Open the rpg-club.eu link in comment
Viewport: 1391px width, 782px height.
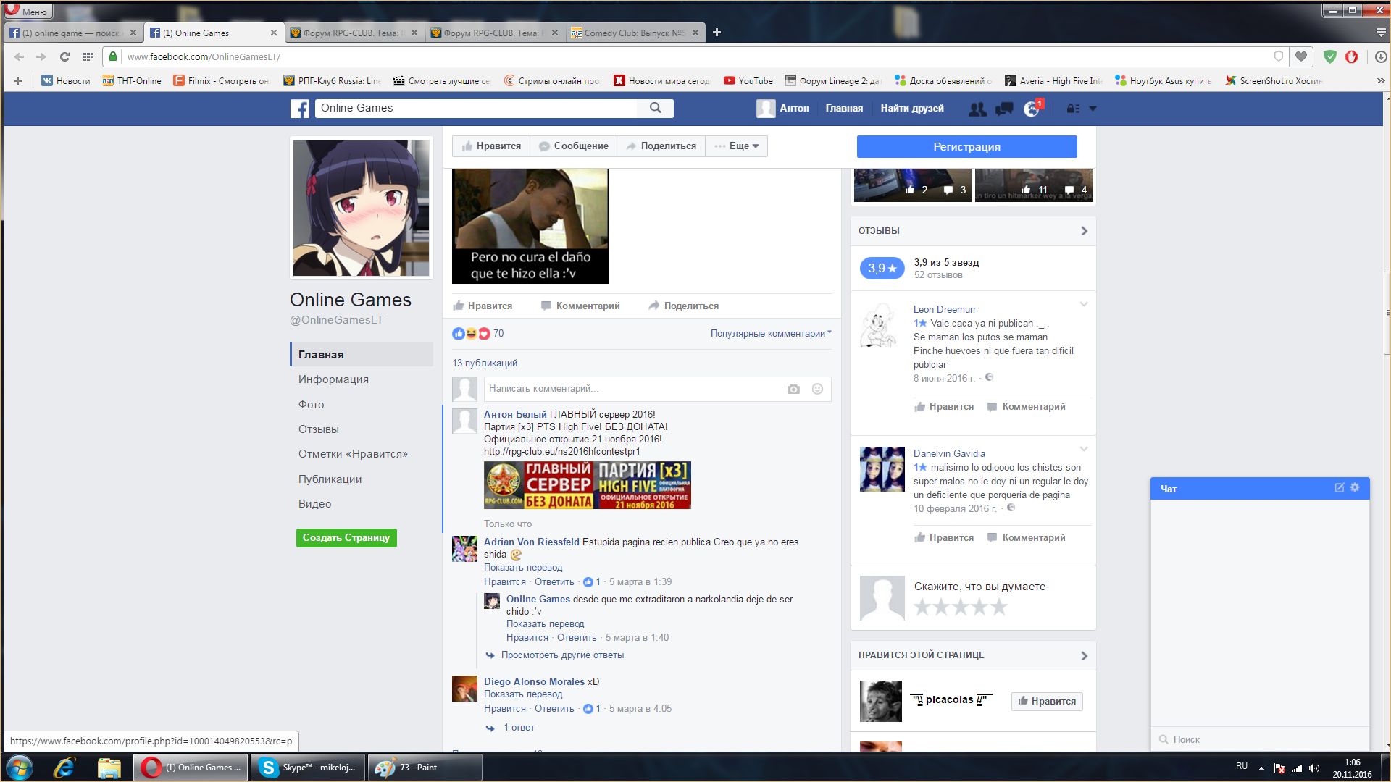[561, 451]
